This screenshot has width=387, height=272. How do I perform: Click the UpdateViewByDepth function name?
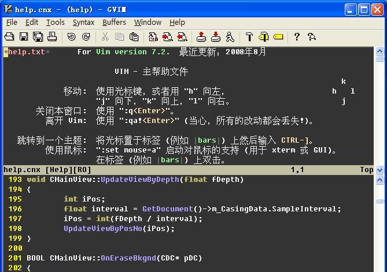pyautogui.click(x=139, y=180)
